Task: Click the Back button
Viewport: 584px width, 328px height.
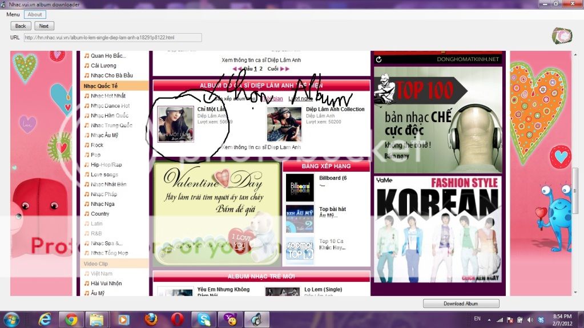Action: click(x=21, y=26)
